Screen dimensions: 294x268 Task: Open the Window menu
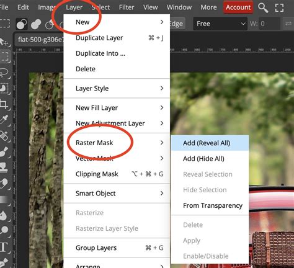179,7
